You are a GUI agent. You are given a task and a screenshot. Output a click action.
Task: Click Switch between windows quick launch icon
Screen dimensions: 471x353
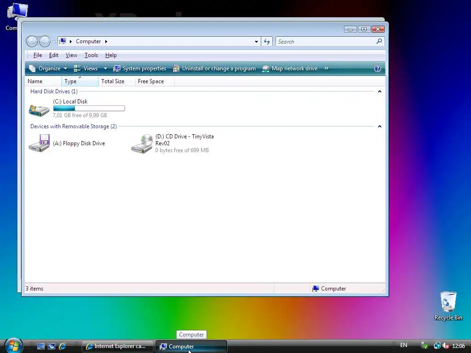point(52,347)
